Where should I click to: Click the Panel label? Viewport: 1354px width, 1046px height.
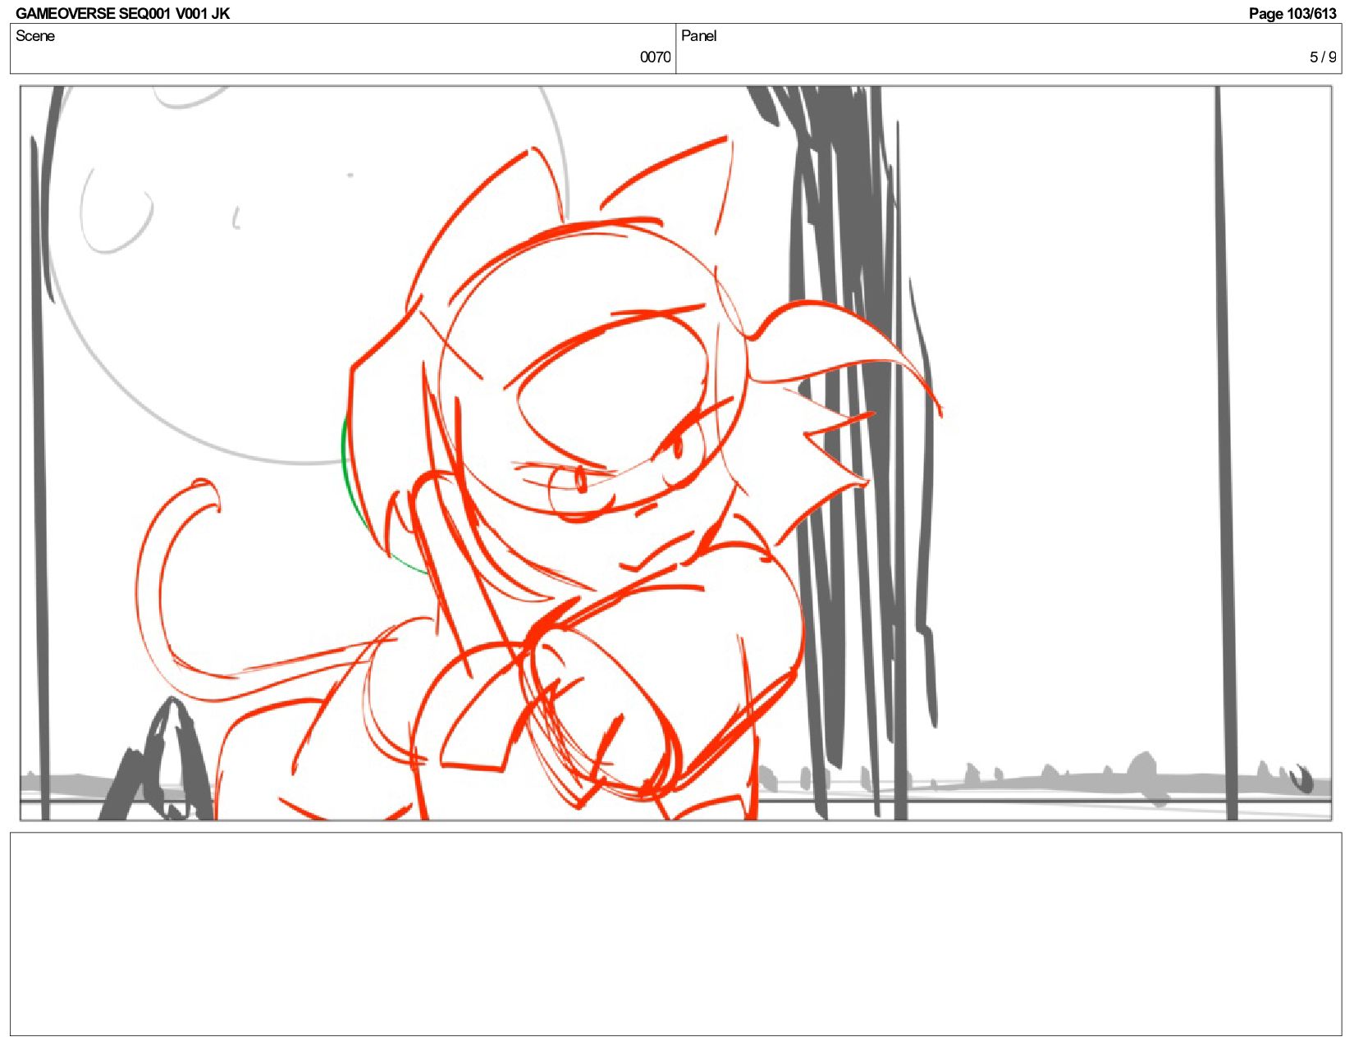[698, 36]
